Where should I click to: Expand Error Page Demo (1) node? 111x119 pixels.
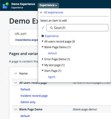(43, 59)
